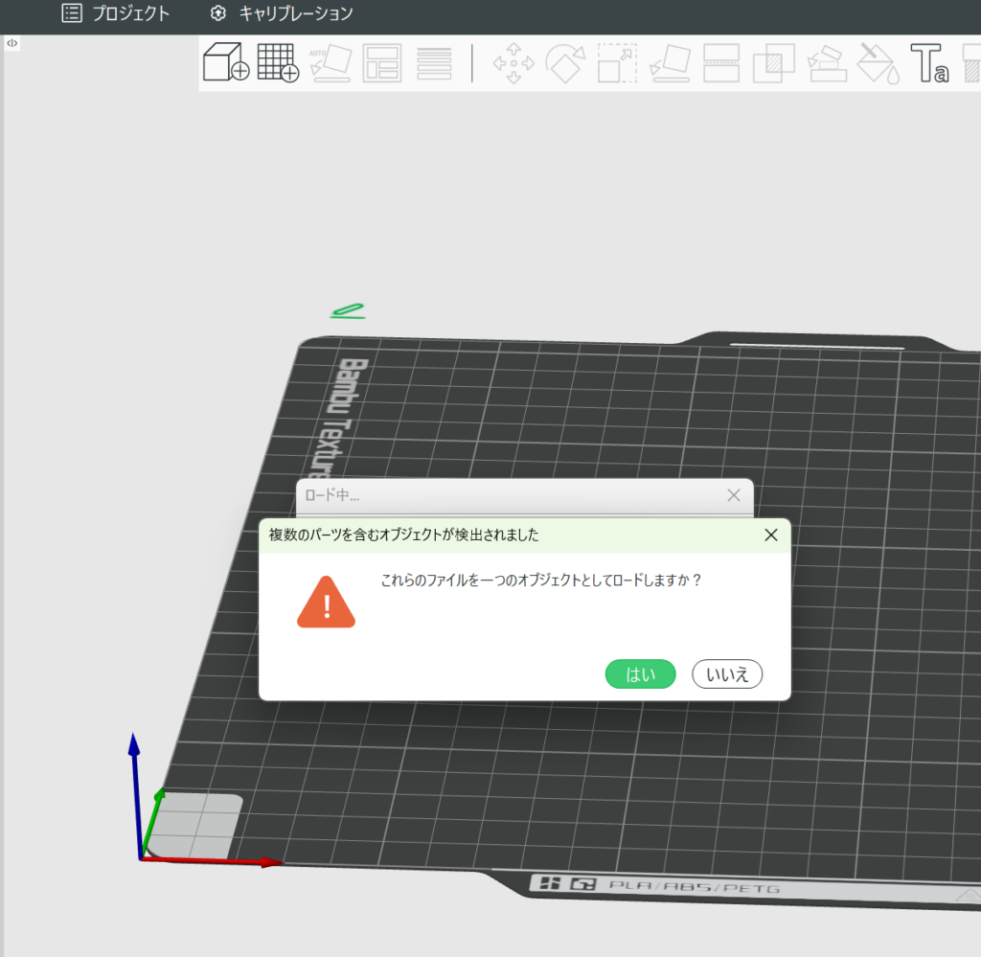Select the Auto orient tool
The image size is (981, 957).
click(331, 62)
